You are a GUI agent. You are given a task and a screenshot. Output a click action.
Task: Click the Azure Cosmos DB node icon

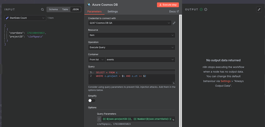[89, 5]
